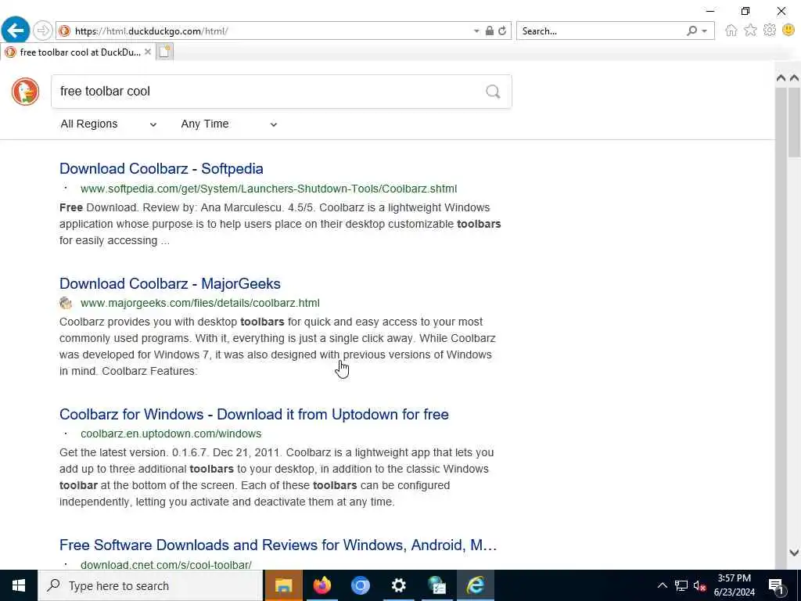
Task: Click the Softpedia snippet starting 'Free Download. Review by'
Action: 280,224
